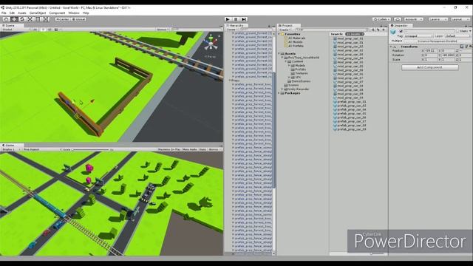This screenshot has height=266, width=473.
Task: Toggle Maximize On Play
Action: point(169,149)
